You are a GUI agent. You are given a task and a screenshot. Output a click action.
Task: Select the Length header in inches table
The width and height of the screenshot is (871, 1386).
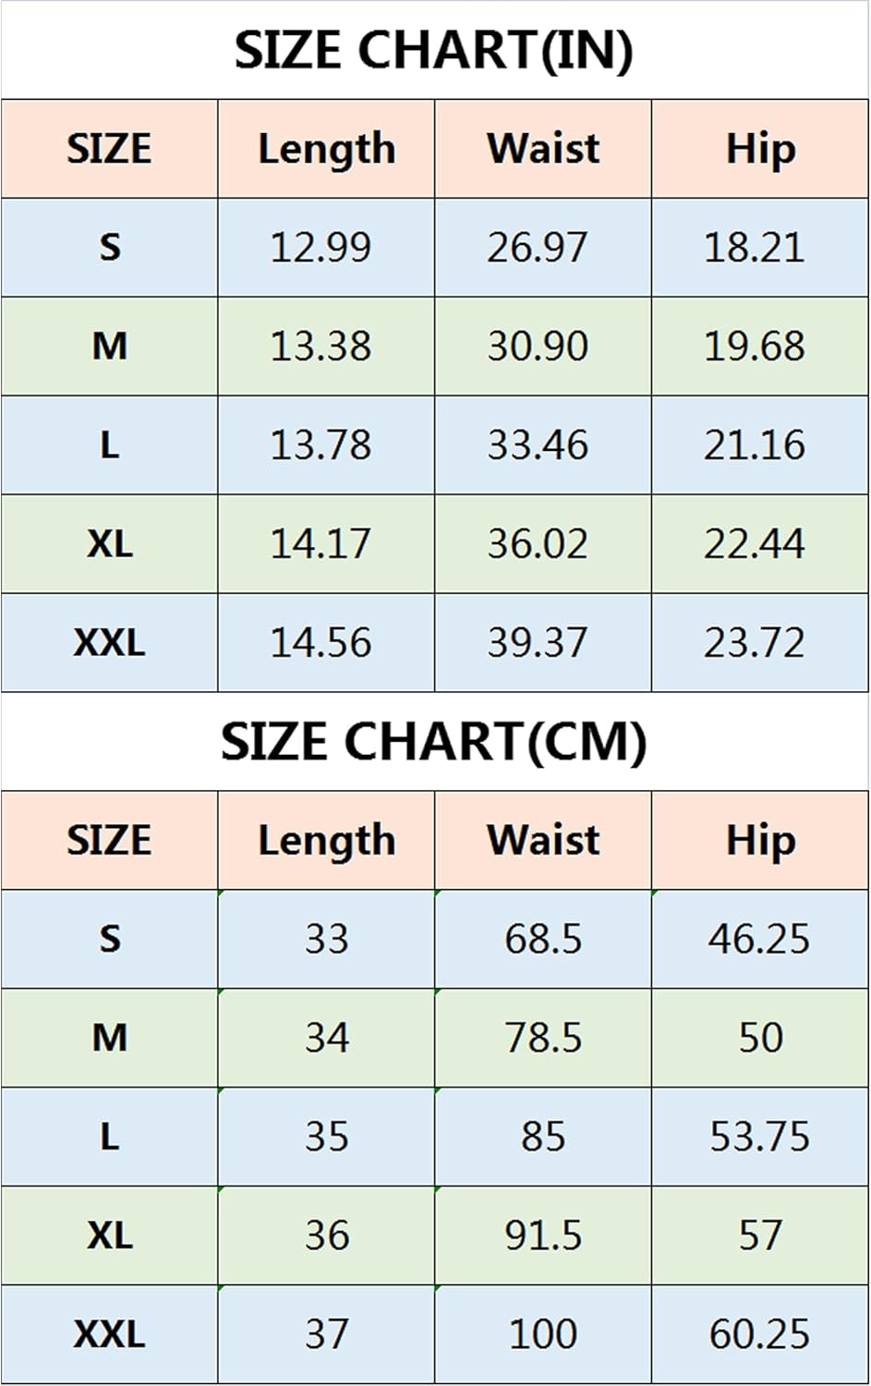tap(326, 149)
